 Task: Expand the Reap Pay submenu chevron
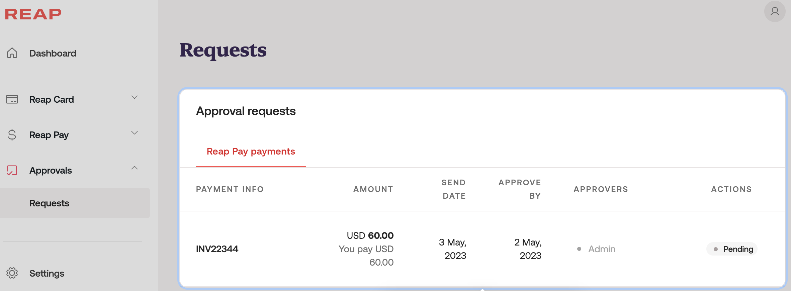coord(135,133)
